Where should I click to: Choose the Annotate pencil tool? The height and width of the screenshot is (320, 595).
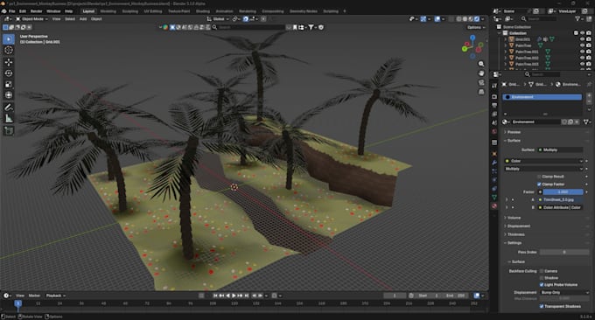[x=9, y=108]
